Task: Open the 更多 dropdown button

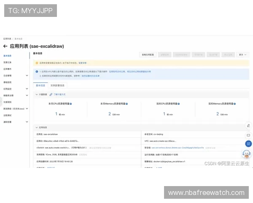Action: [x=243, y=55]
